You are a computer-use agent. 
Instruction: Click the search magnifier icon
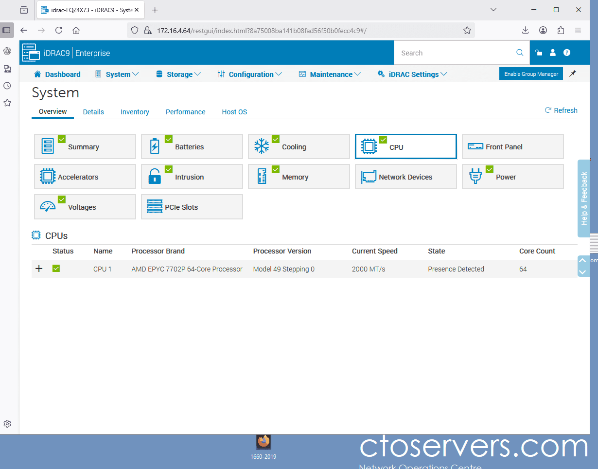tap(520, 53)
